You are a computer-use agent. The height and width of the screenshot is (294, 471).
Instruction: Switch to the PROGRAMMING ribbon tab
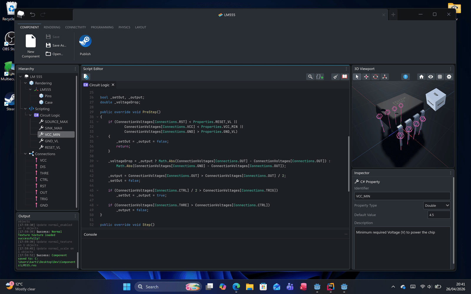coord(102,27)
